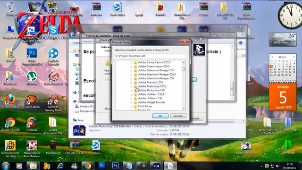Open Internet Explorer from taskbar
This screenshot has height=170, width=302.
point(60,166)
